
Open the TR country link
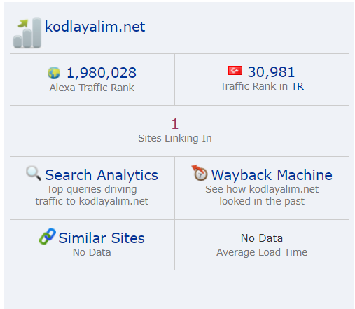point(298,86)
